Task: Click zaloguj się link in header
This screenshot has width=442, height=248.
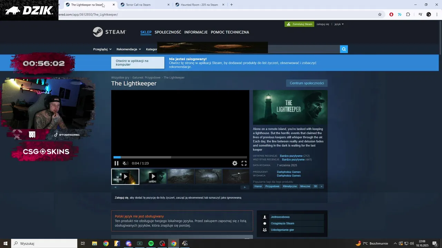Action: point(323,24)
